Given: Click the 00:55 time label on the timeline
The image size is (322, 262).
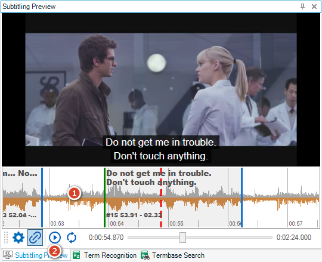Looking at the screenshot, I should [177, 224].
